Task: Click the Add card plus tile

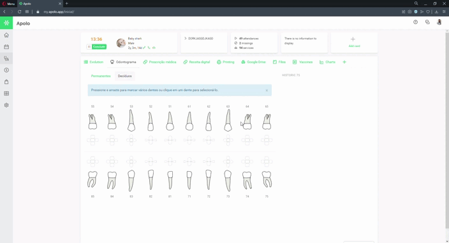Action: [354, 42]
